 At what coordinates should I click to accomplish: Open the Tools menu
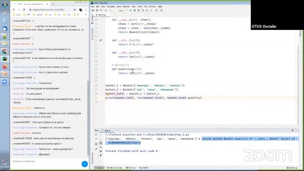(140, 6)
